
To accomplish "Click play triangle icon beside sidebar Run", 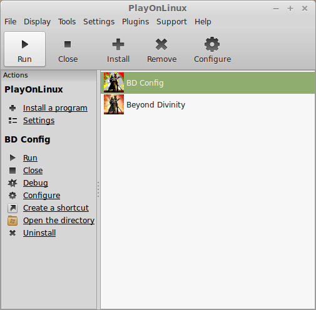I will (13, 157).
